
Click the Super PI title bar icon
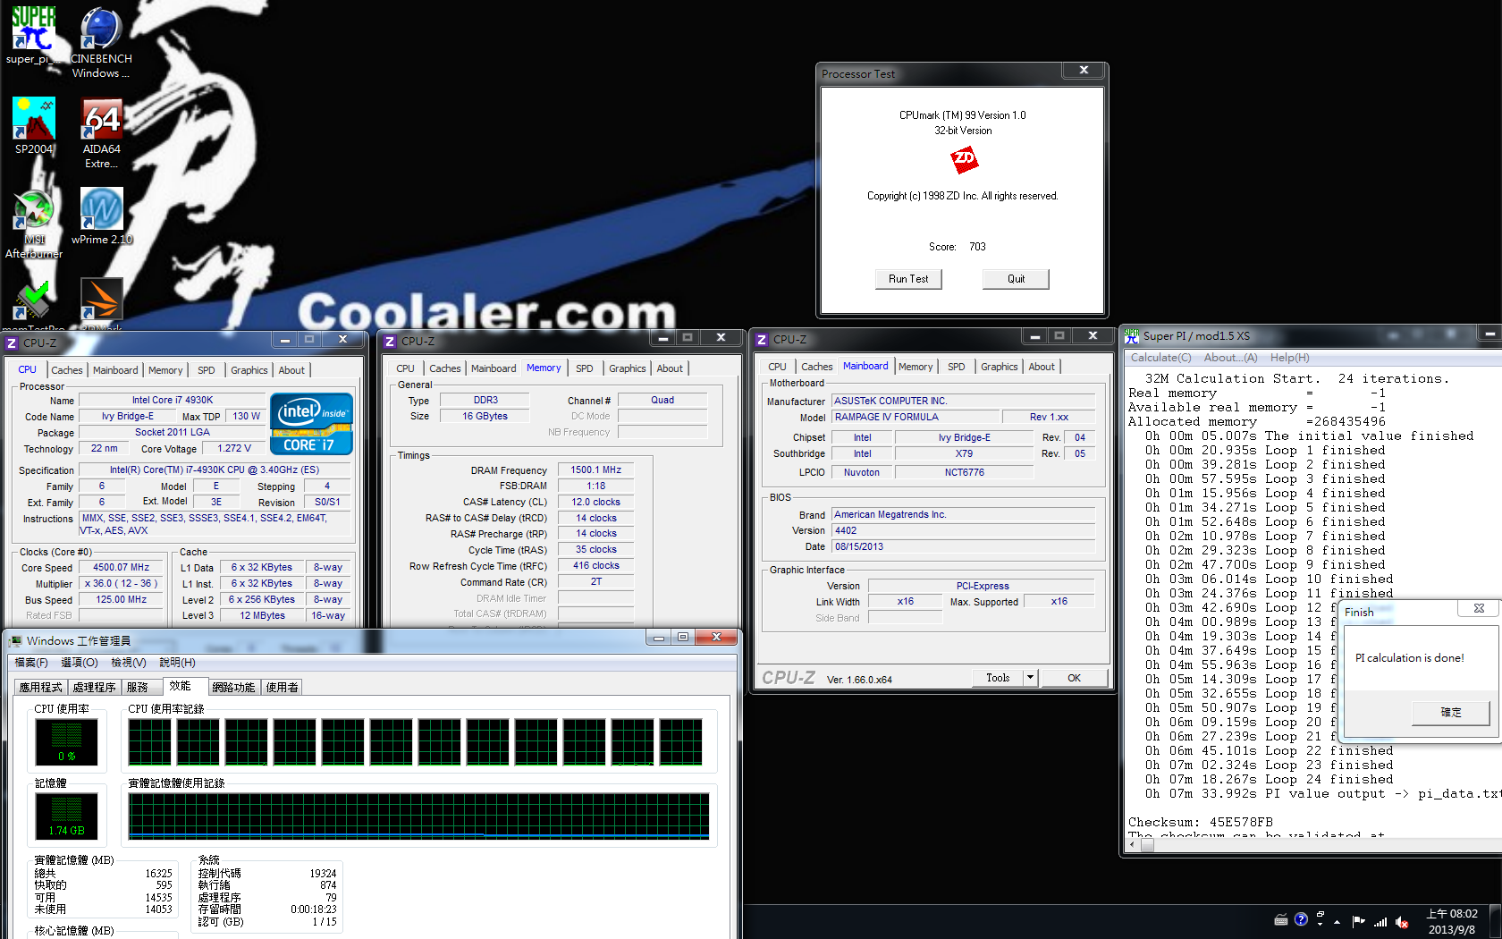pos(1132,336)
